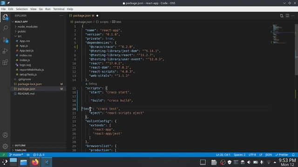Open the application launcher on taskbar
This screenshot has width=298, height=167.
pyautogui.click(x=5, y=162)
